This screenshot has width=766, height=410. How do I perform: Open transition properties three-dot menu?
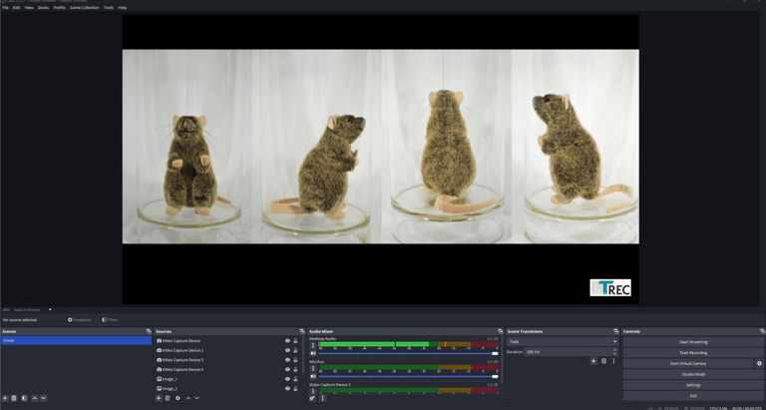point(614,361)
